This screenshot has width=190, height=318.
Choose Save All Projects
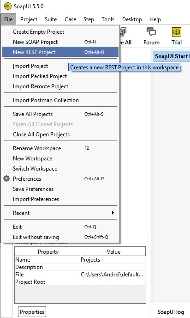[x=60, y=114]
